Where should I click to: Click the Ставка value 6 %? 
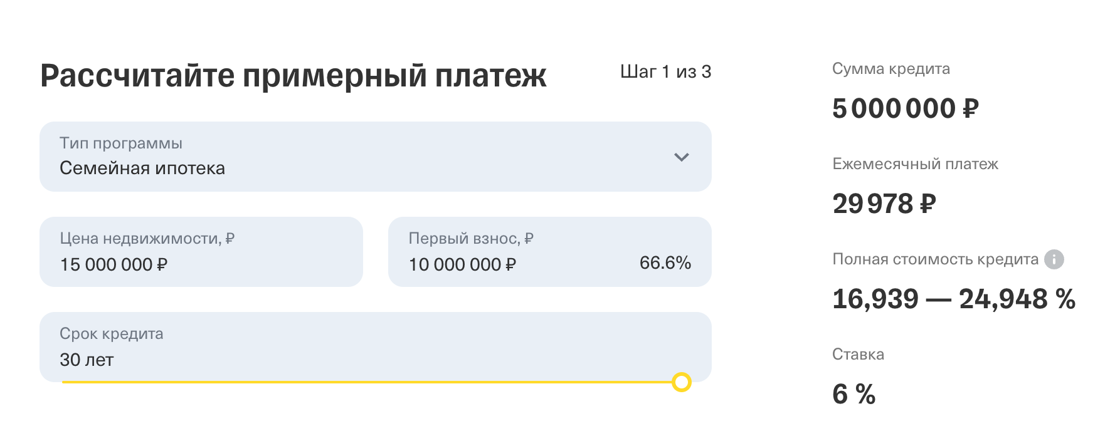point(853,394)
